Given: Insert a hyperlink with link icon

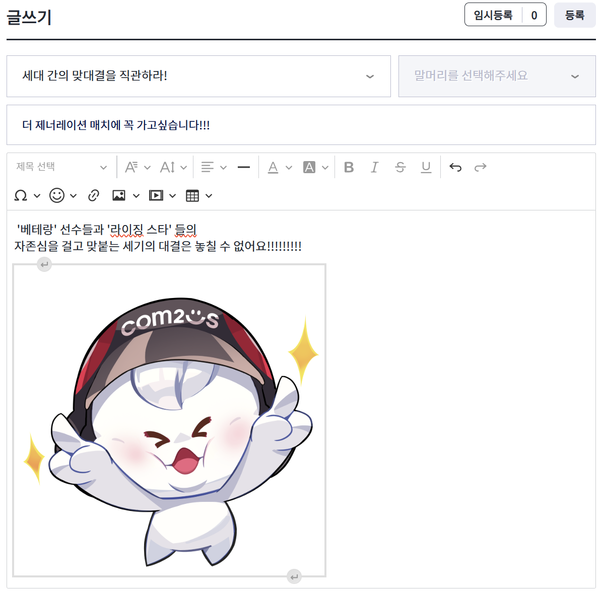Looking at the screenshot, I should coord(94,195).
